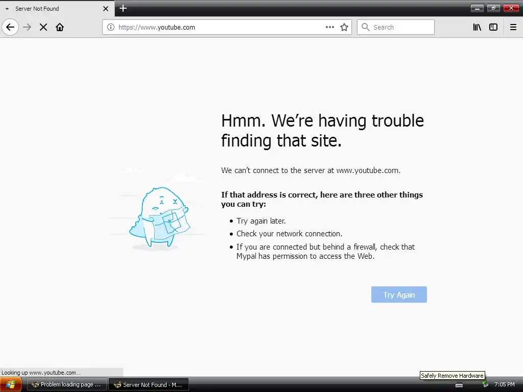
Task: Restore down the browser window
Action: point(493,8)
